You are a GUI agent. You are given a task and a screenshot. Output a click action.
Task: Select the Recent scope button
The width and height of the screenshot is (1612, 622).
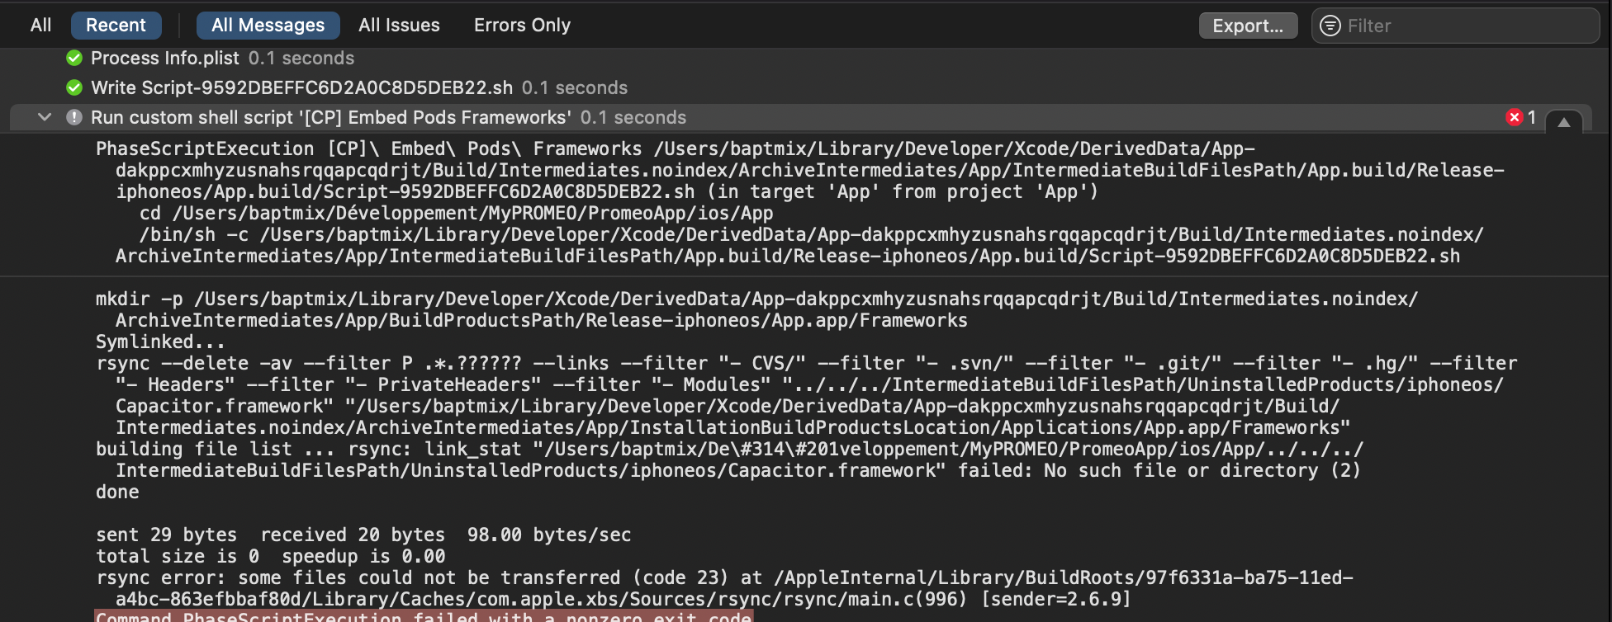click(x=116, y=26)
